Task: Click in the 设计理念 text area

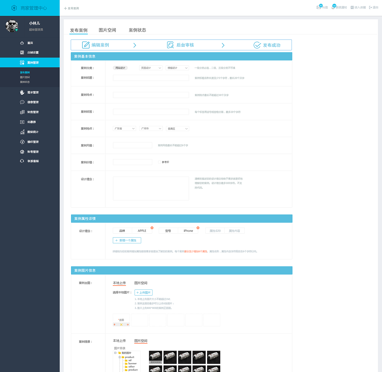Action: pyautogui.click(x=151, y=189)
